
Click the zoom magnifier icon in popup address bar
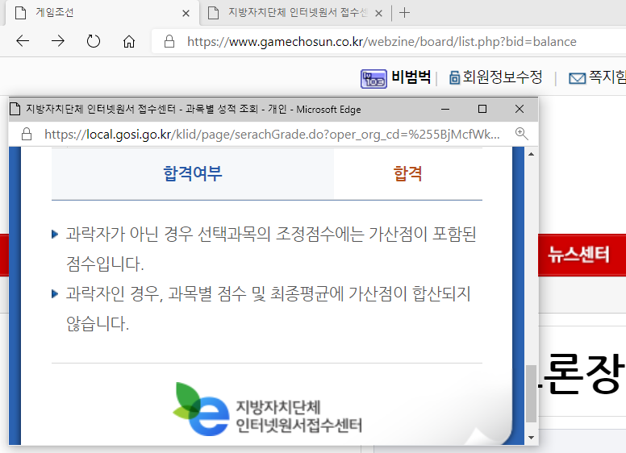coord(521,134)
